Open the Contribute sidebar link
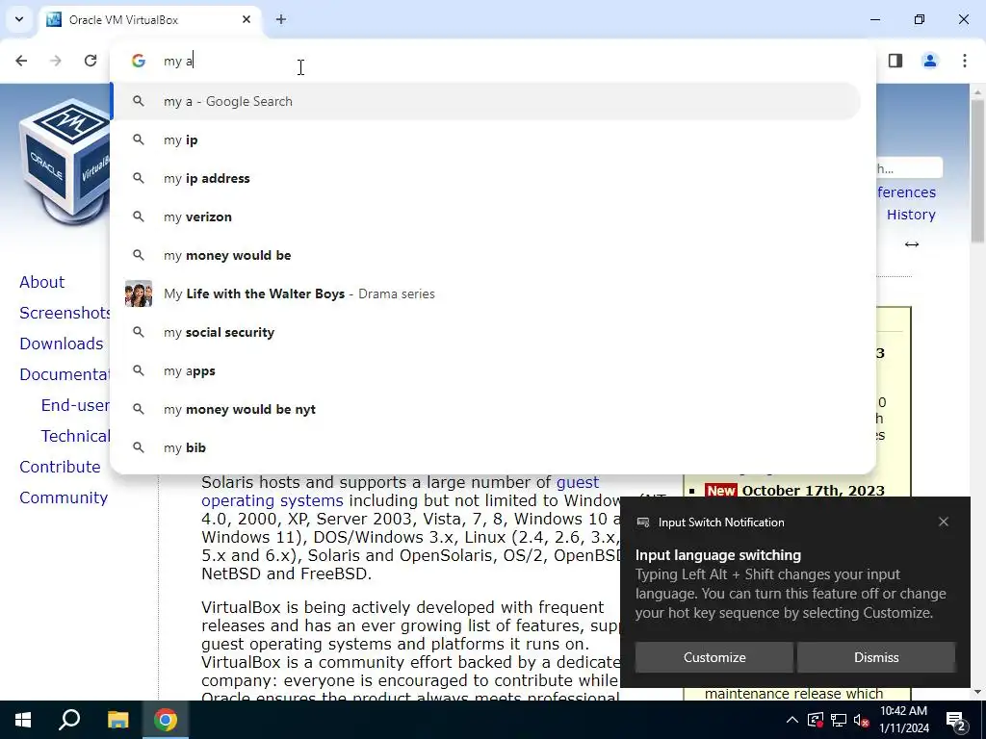Image resolution: width=986 pixels, height=739 pixels. coord(60,467)
